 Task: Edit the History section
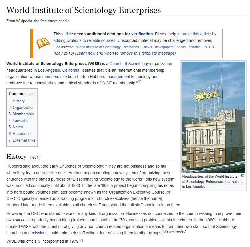pyautogui.click(x=35, y=157)
